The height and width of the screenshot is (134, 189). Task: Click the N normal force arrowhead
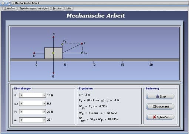point(54,37)
